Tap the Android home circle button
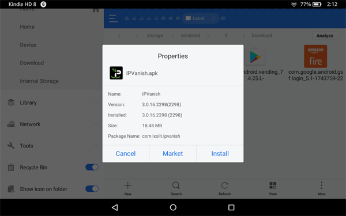This screenshot has height=216, width=346. coord(173,207)
